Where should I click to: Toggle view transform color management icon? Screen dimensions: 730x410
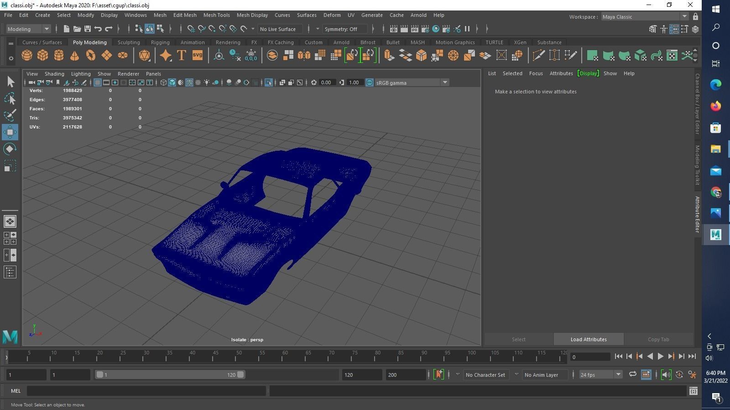370,82
